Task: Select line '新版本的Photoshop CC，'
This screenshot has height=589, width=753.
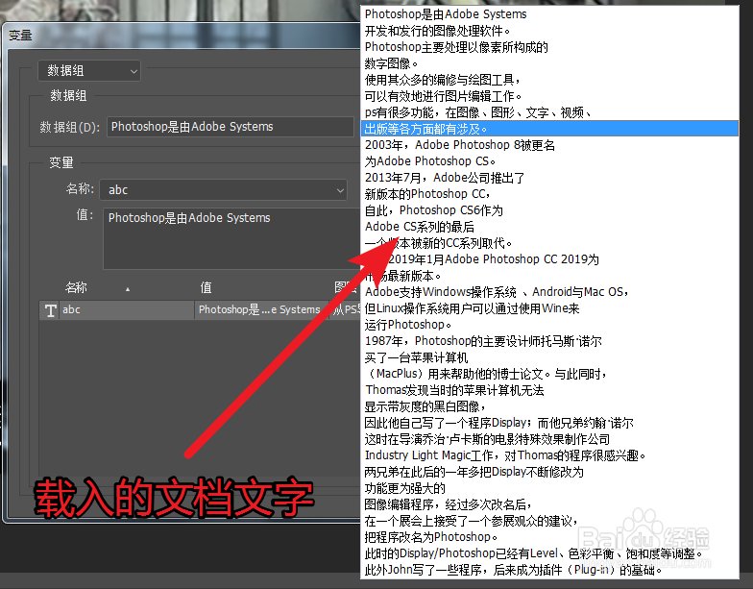Action: pos(549,194)
